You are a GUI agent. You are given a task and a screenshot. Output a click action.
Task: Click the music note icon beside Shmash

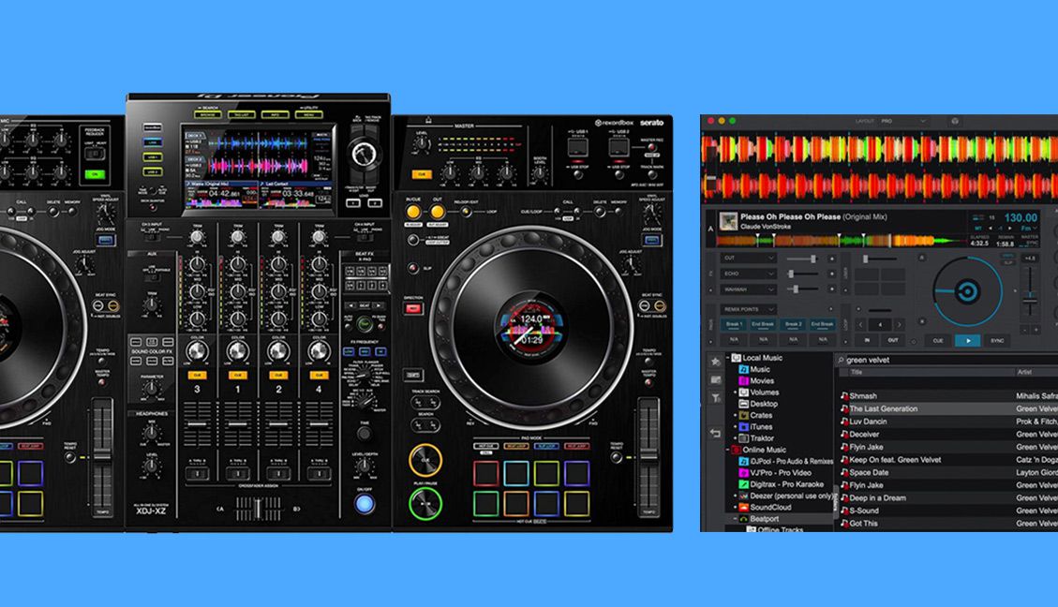[844, 396]
